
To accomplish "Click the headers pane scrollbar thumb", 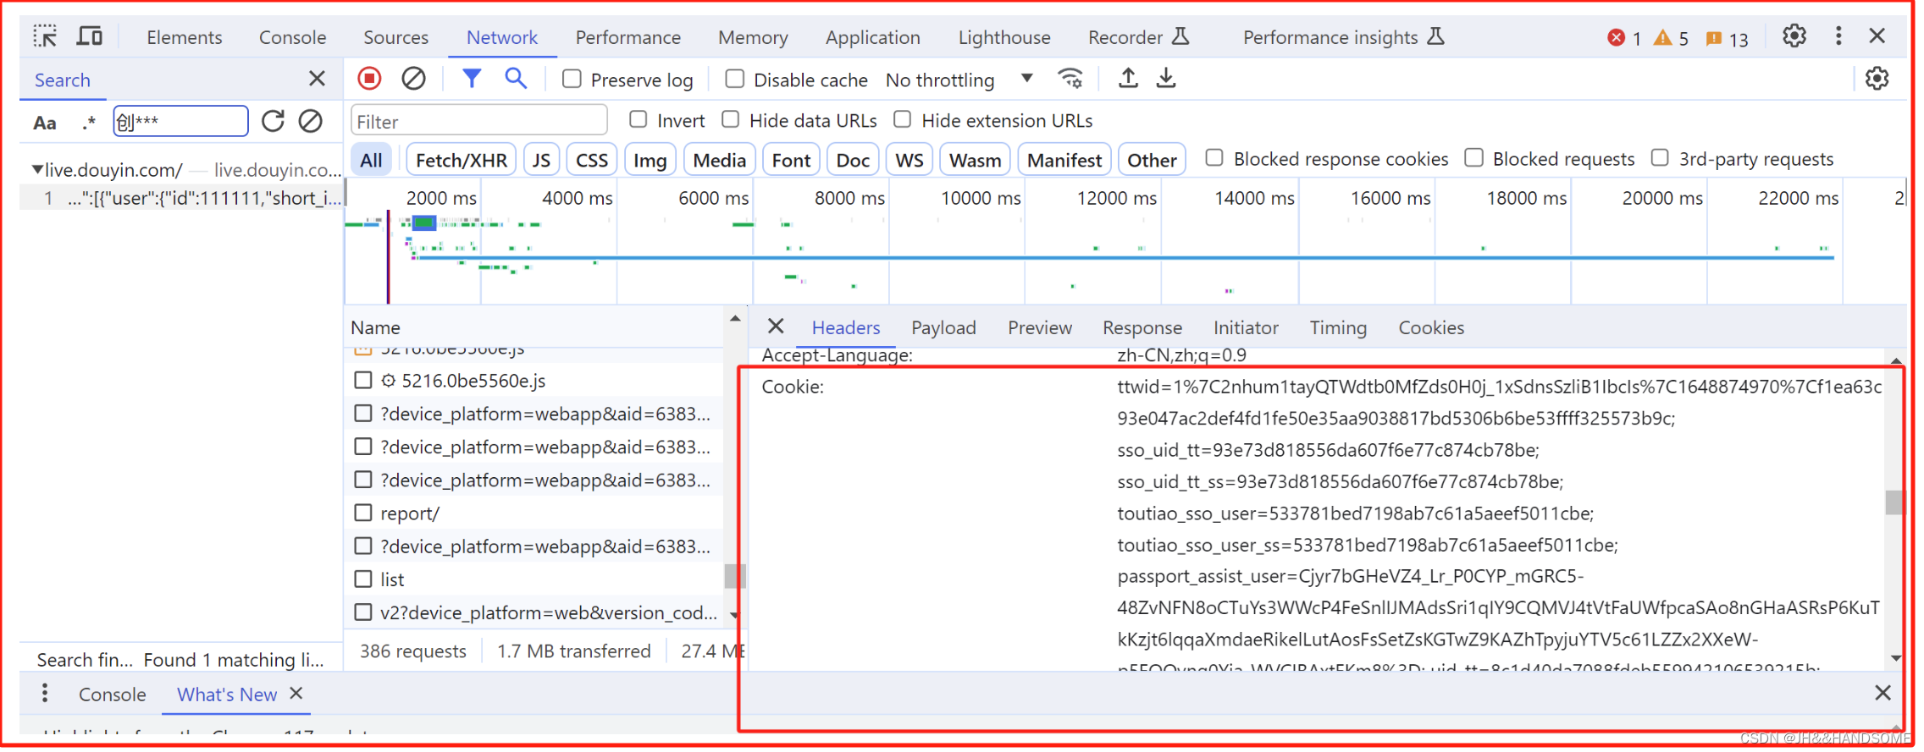I will pyautogui.click(x=1894, y=502).
